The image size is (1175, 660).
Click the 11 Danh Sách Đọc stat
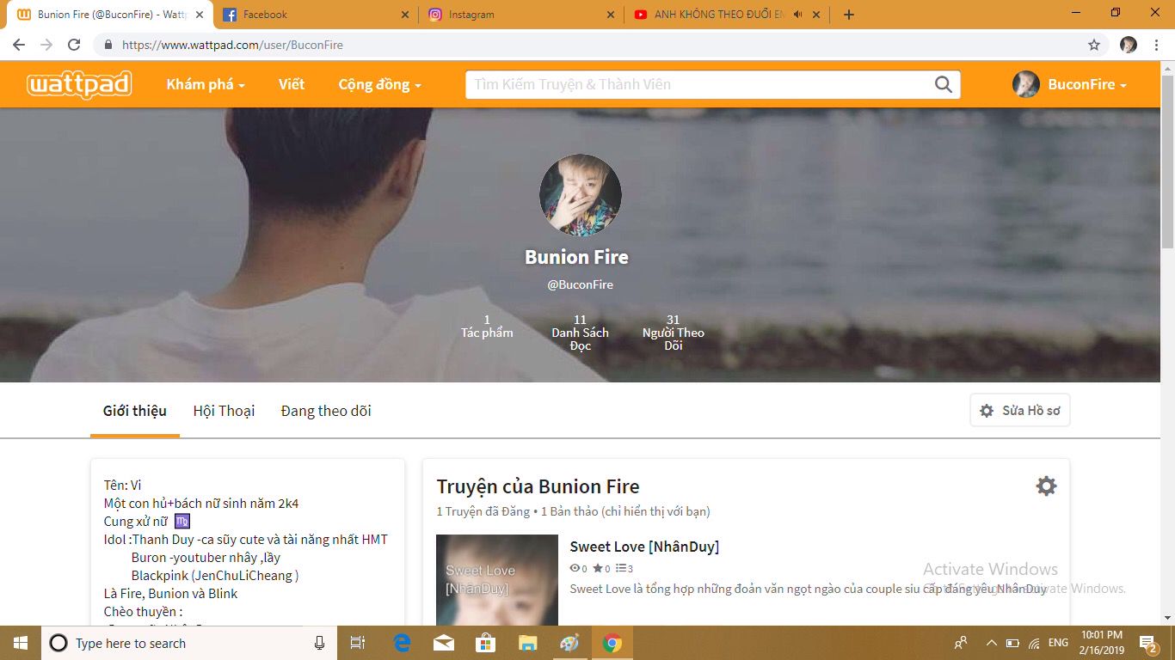coord(581,333)
